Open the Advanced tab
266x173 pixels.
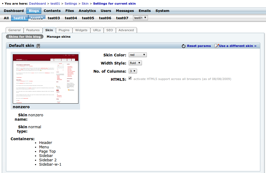(126, 30)
